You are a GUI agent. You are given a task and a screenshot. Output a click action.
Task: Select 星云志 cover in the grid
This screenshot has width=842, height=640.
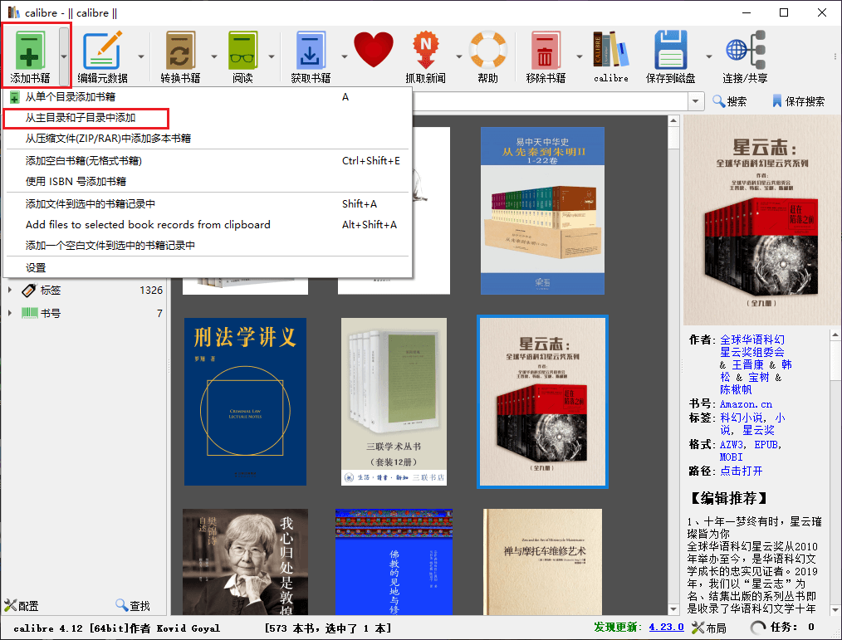point(542,402)
